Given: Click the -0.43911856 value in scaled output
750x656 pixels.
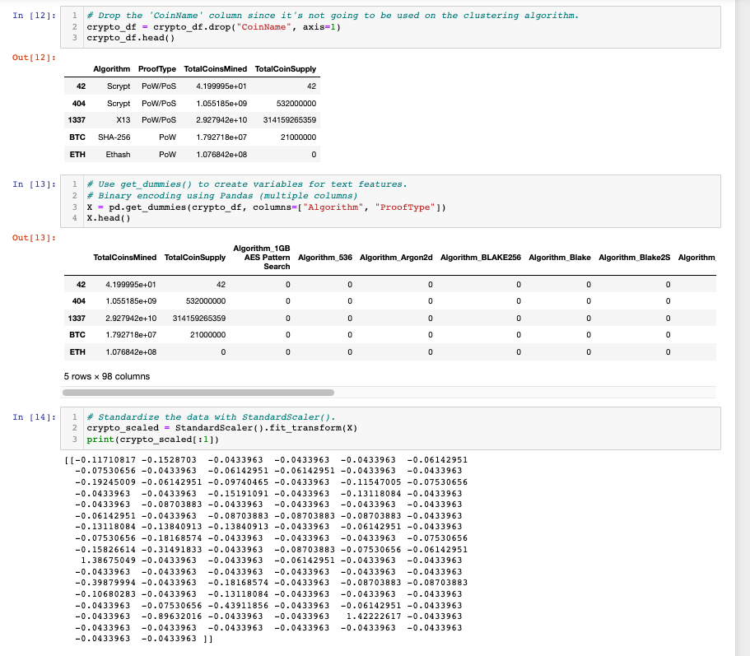Looking at the screenshot, I should (238, 605).
